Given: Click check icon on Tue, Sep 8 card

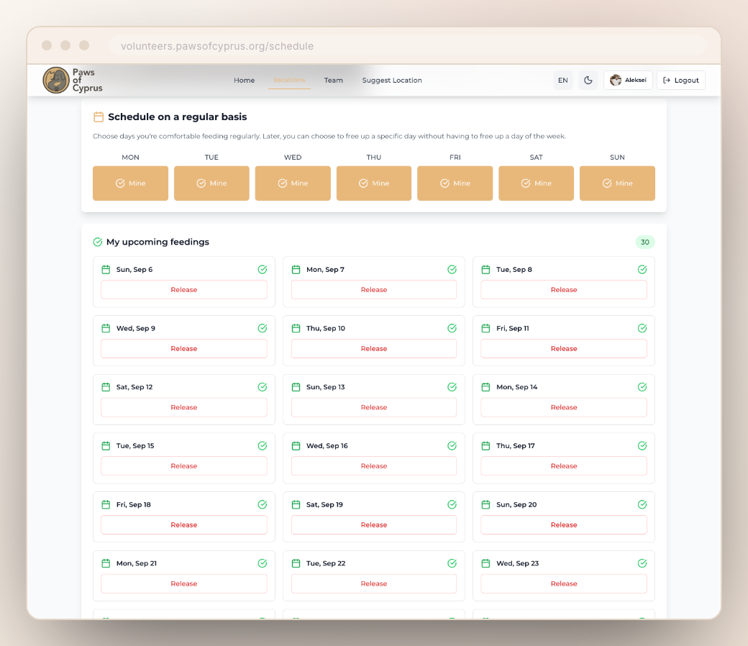Looking at the screenshot, I should 642,270.
